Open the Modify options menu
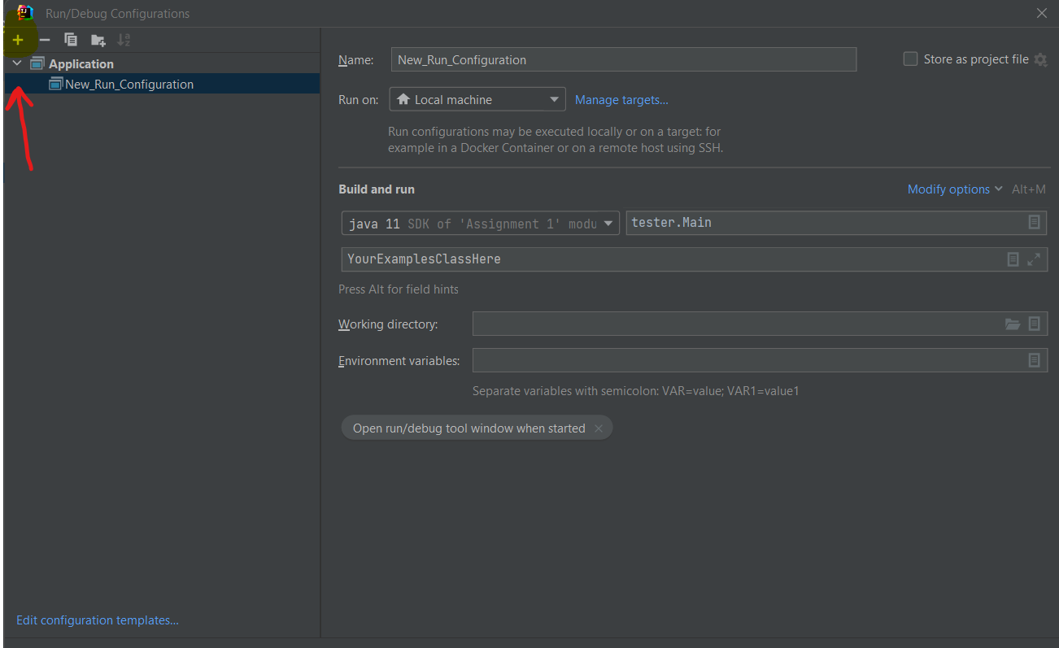 tap(955, 189)
